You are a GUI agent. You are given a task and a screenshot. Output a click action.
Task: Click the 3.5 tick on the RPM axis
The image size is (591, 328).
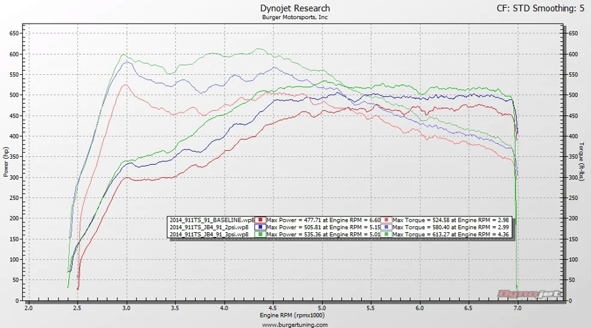click(x=175, y=308)
